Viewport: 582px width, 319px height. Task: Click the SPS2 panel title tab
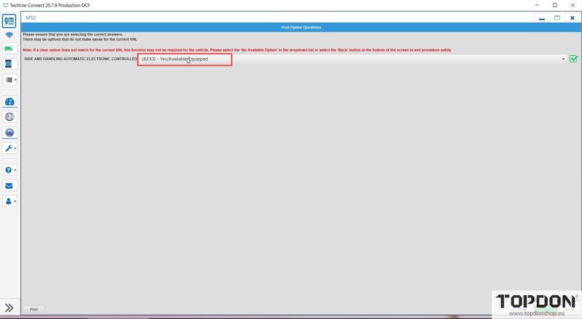pos(30,18)
